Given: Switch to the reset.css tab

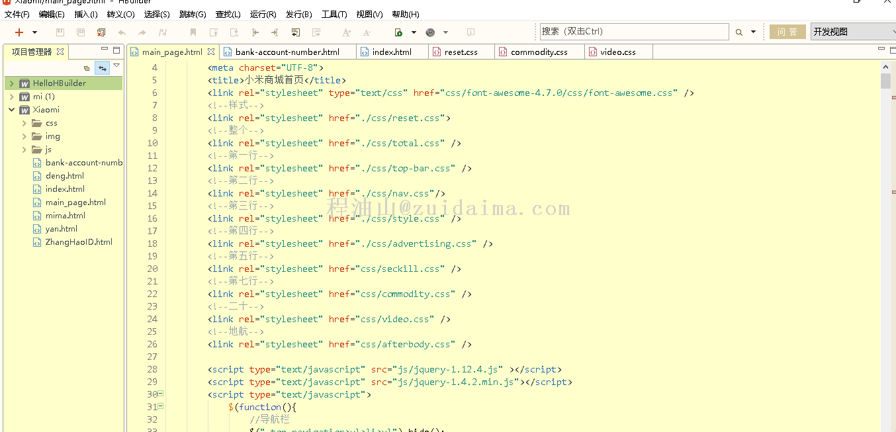Looking at the screenshot, I should (x=461, y=52).
